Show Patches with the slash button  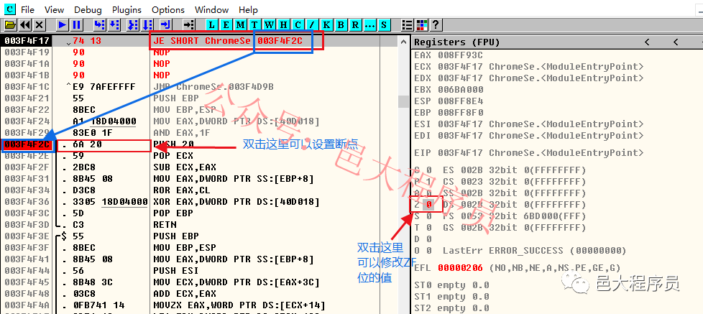(x=312, y=24)
